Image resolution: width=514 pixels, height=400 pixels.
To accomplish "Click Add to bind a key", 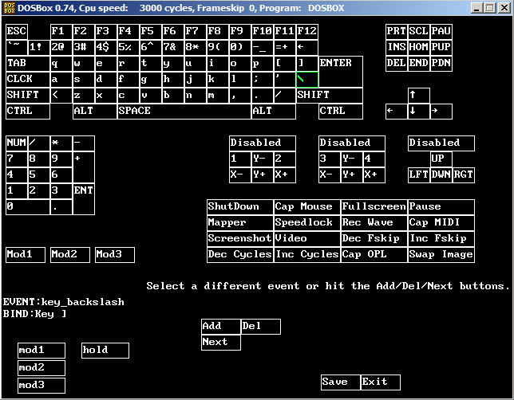I will click(221, 327).
